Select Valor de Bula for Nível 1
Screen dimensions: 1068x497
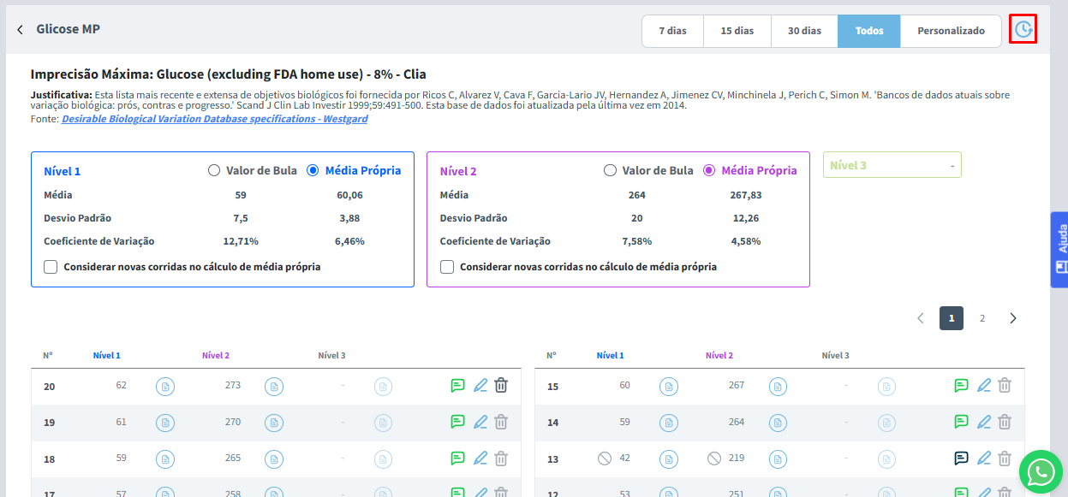tap(214, 170)
